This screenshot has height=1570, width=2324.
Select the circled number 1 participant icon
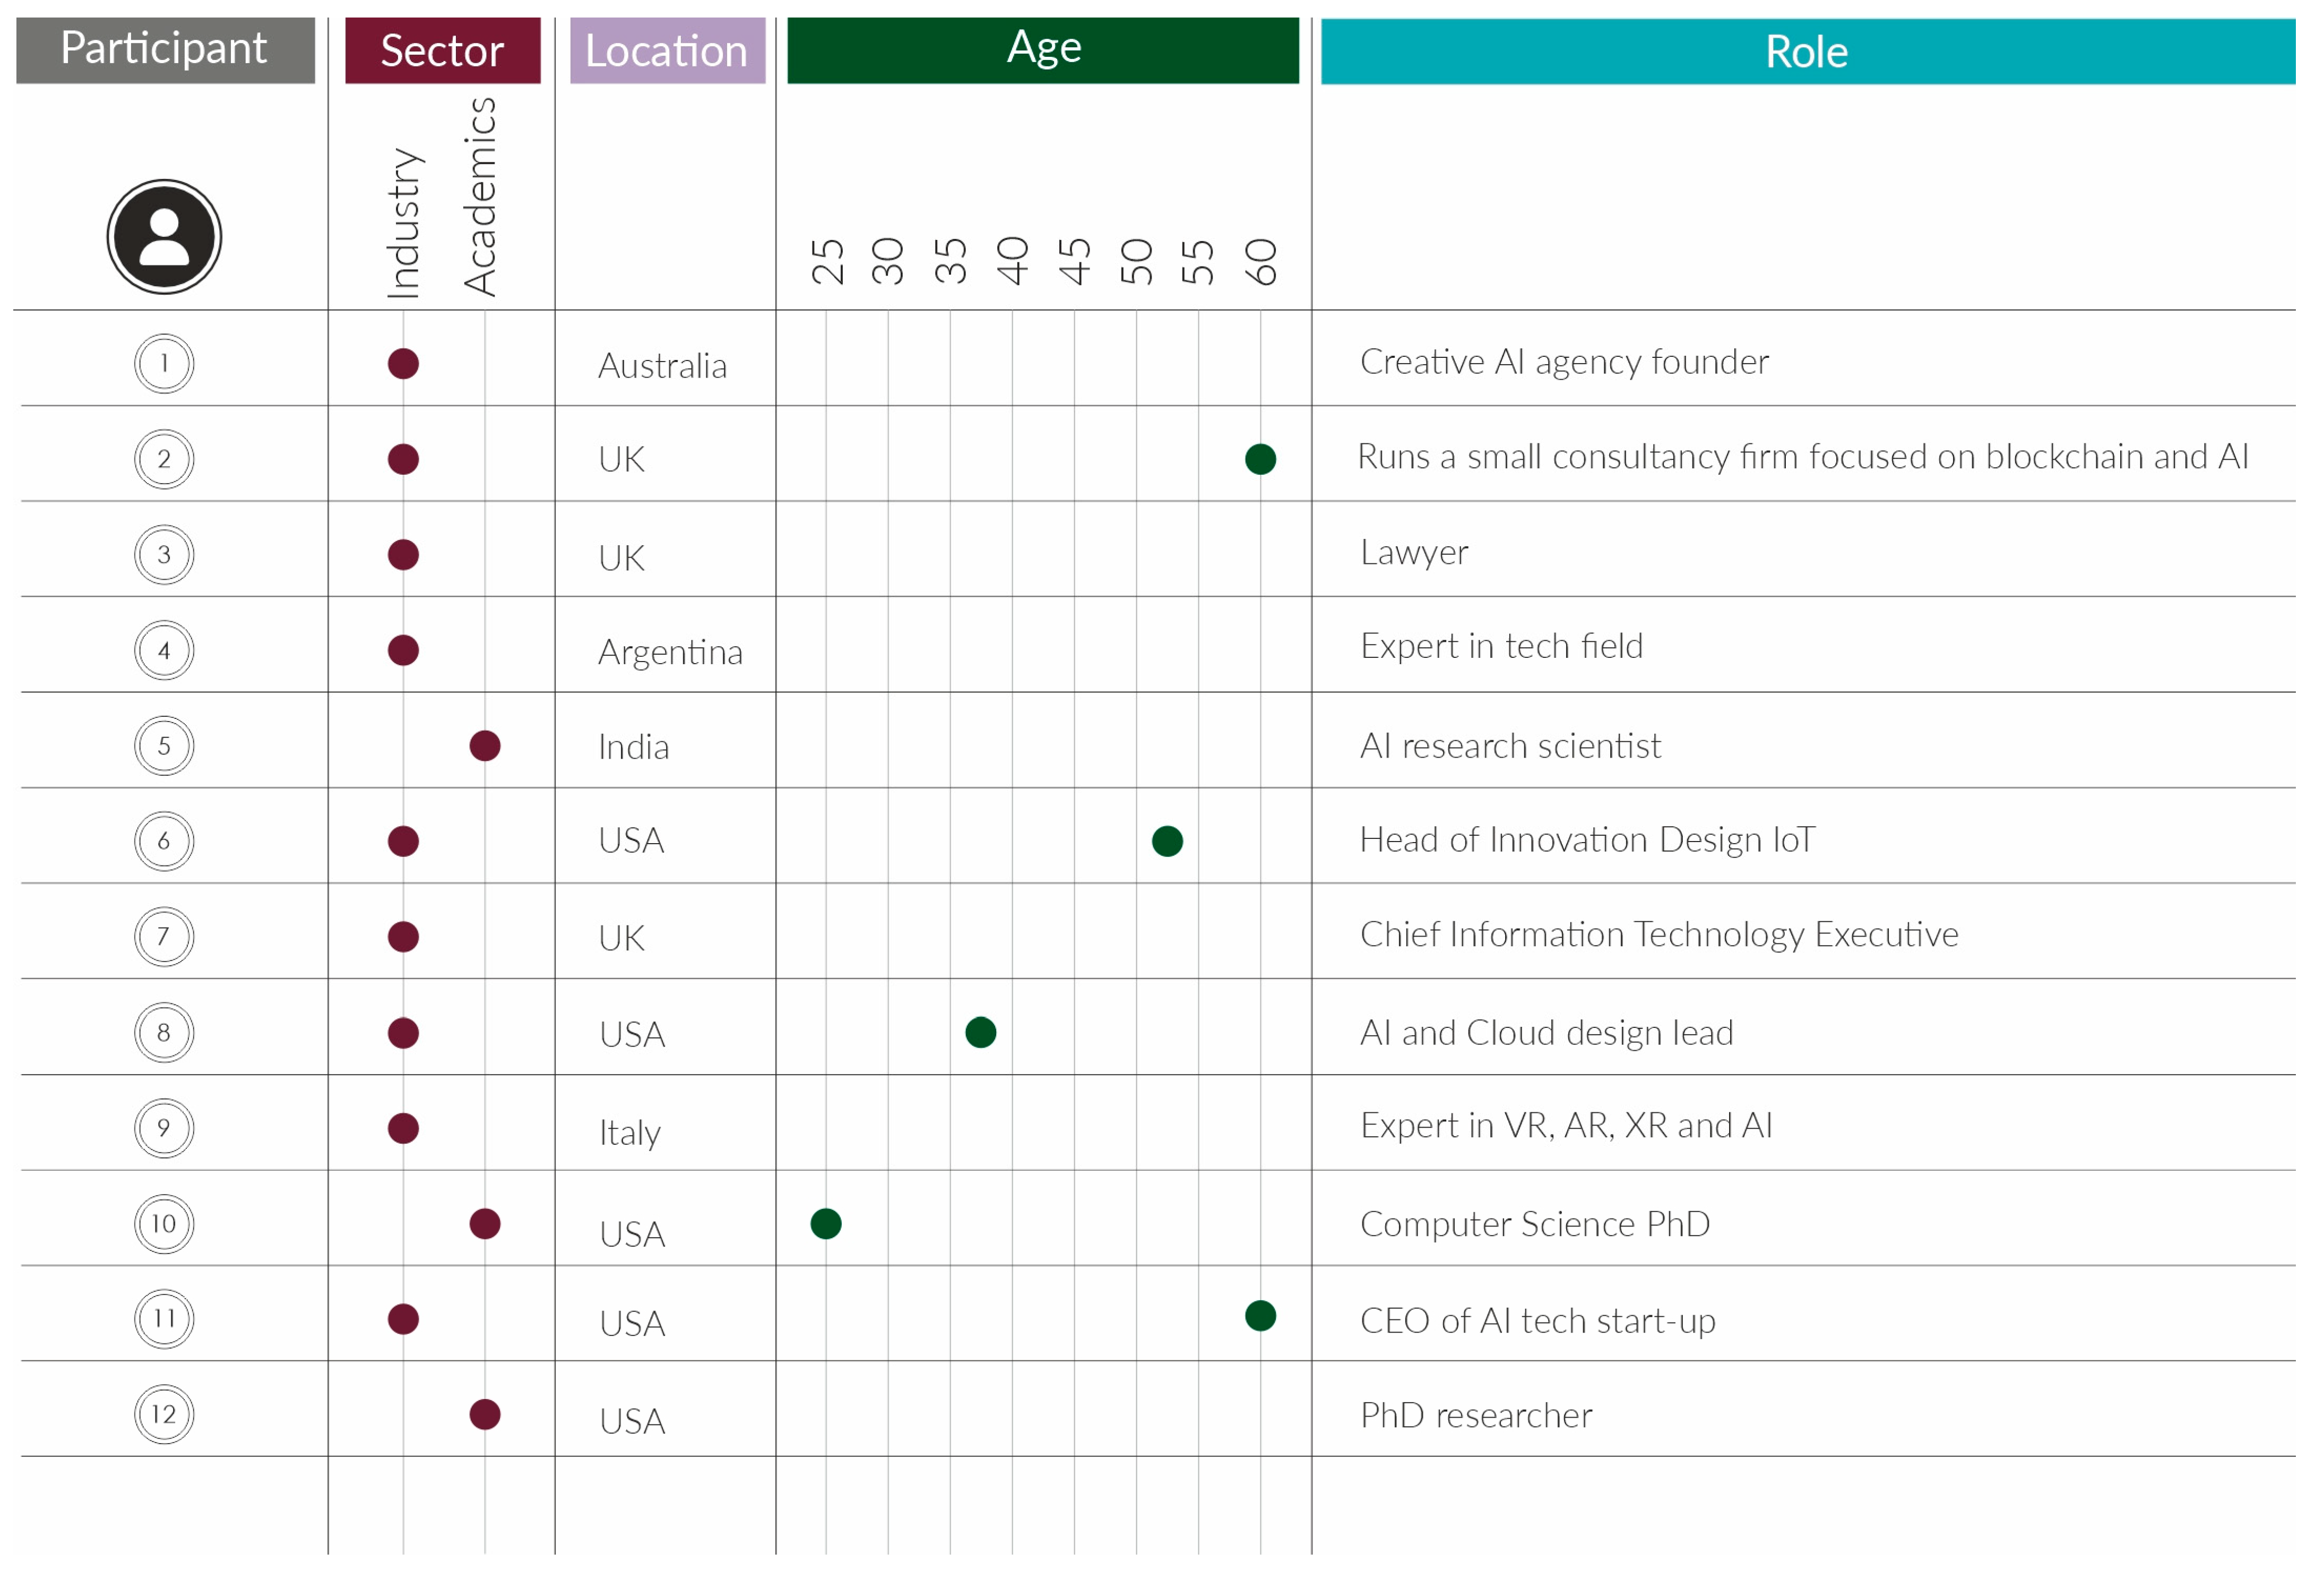[164, 363]
